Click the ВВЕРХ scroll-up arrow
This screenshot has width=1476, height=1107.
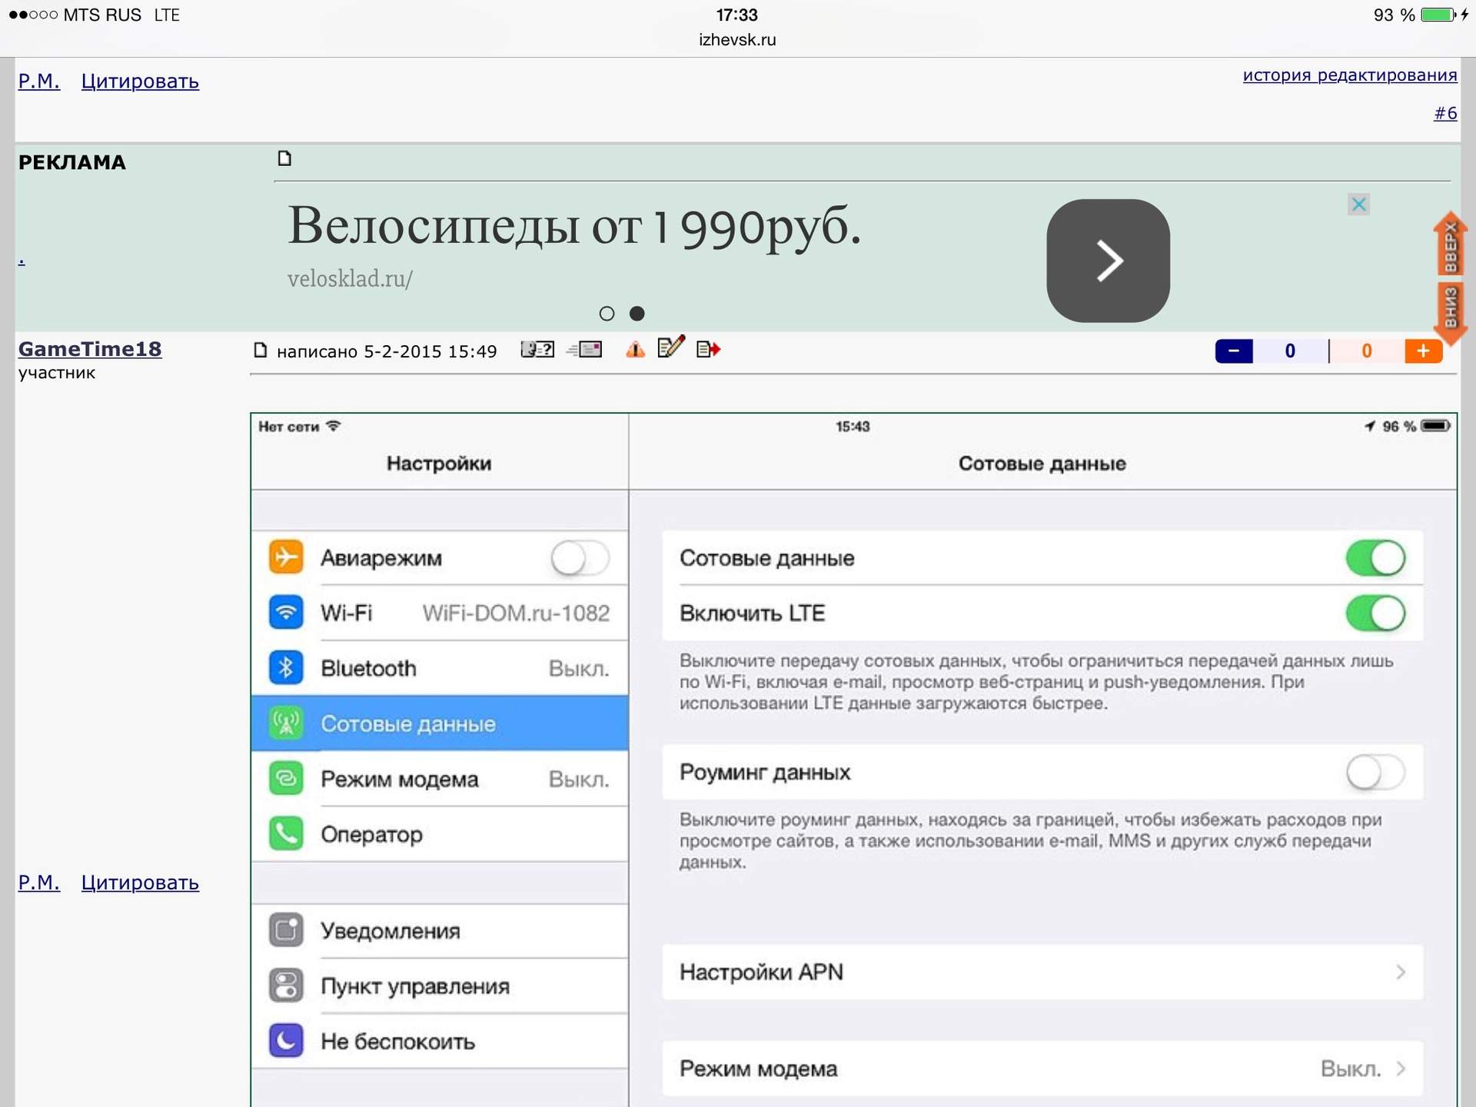tap(1451, 243)
